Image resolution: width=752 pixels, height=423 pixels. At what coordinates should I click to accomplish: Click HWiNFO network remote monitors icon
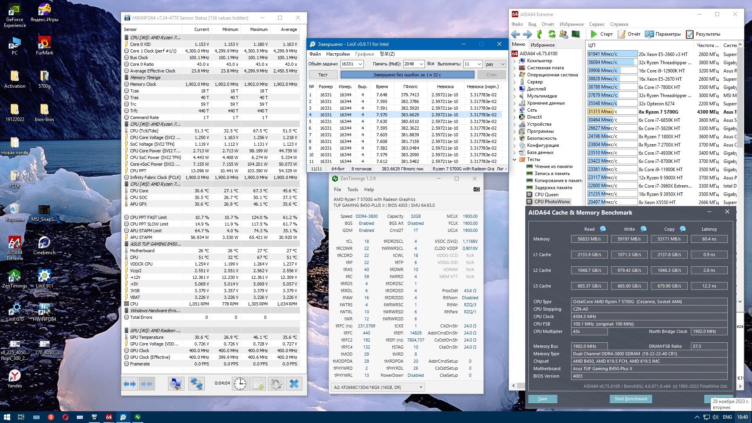pyautogui.click(x=196, y=384)
